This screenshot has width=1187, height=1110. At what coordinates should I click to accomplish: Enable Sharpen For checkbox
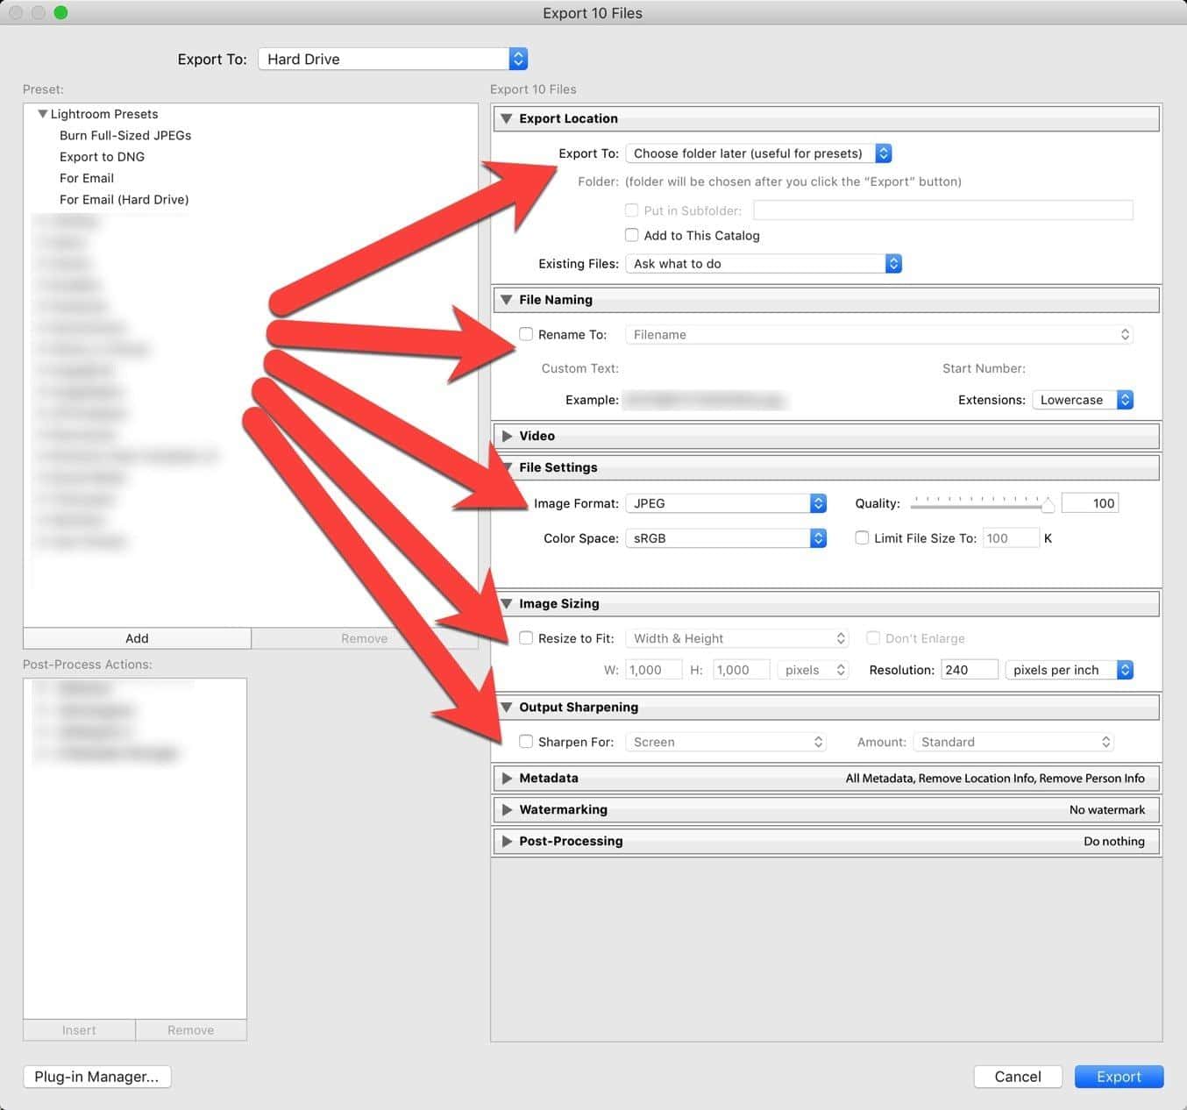tap(526, 742)
